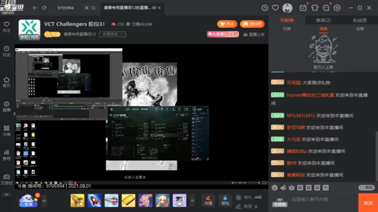Send the rocket gift
This screenshot has height=212, width=378.
pos(94,201)
